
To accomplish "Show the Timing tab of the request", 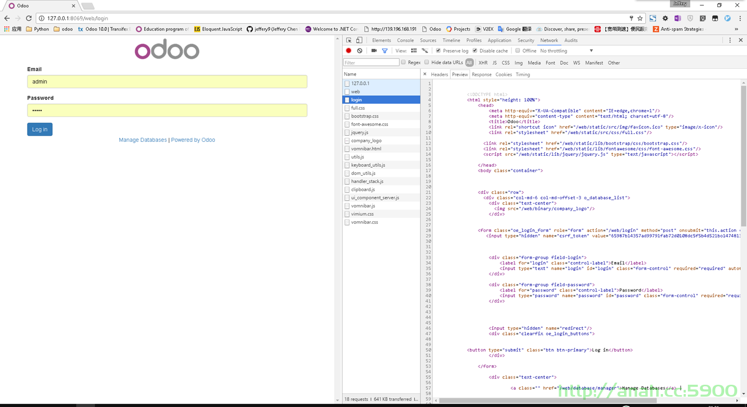I will tap(523, 75).
